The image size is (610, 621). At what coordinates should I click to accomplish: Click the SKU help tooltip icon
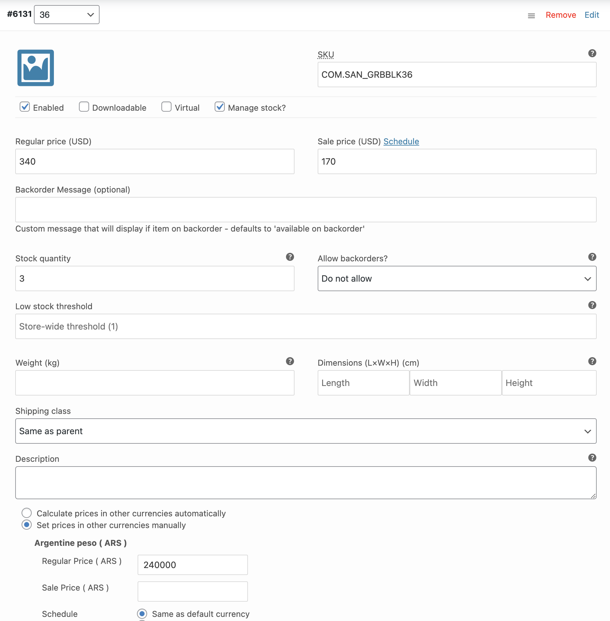[592, 53]
